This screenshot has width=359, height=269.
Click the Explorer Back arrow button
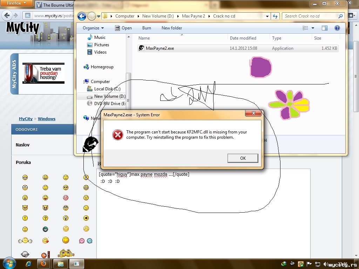82,16
